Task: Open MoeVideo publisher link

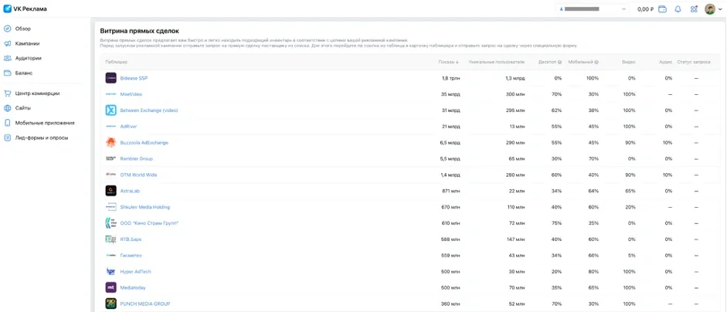Action: [131, 94]
